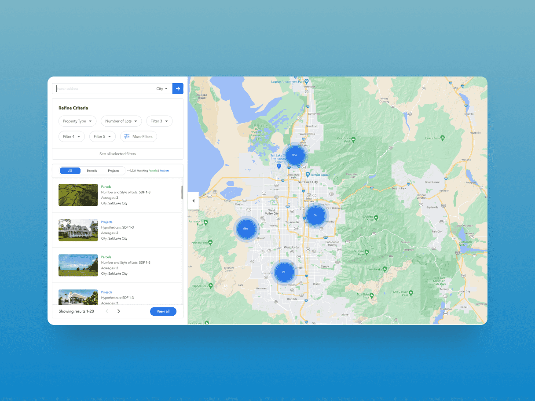This screenshot has height=401, width=535.
Task: Click Park City map label
Action: (x=436, y=231)
